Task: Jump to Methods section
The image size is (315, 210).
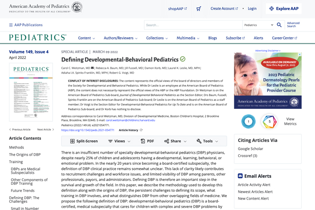Action: [17, 147]
